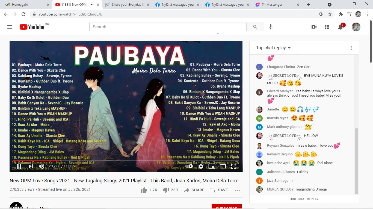Open video player settings gear
373x209 pixels.
[x=201, y=166]
